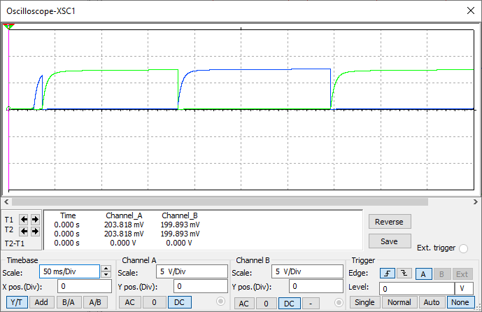Set trigger mode to None

coord(460,302)
